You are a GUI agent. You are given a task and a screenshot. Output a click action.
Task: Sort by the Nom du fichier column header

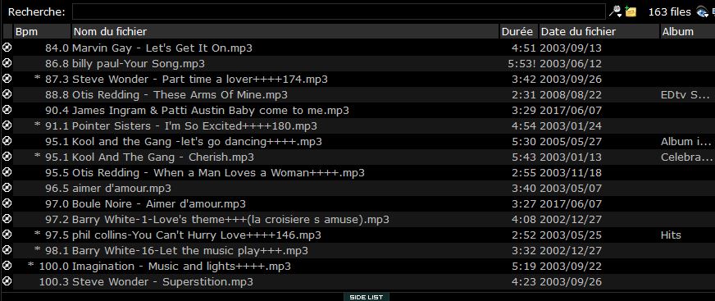tap(285, 31)
